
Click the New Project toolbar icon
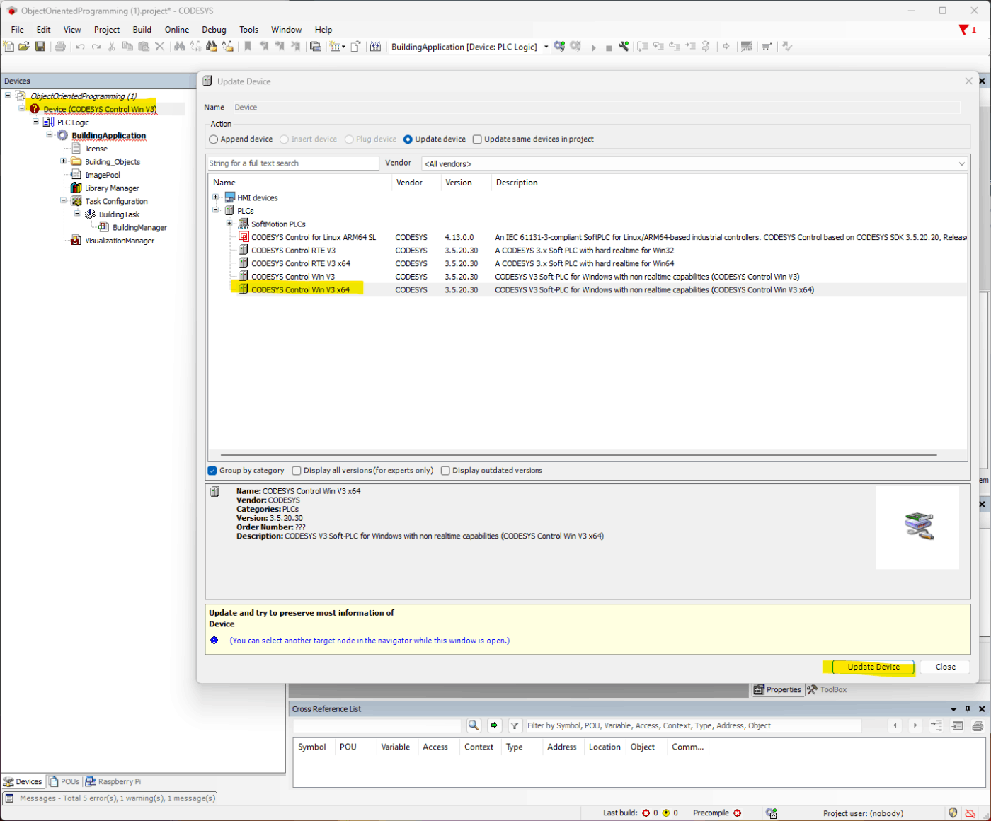pyautogui.click(x=8, y=47)
